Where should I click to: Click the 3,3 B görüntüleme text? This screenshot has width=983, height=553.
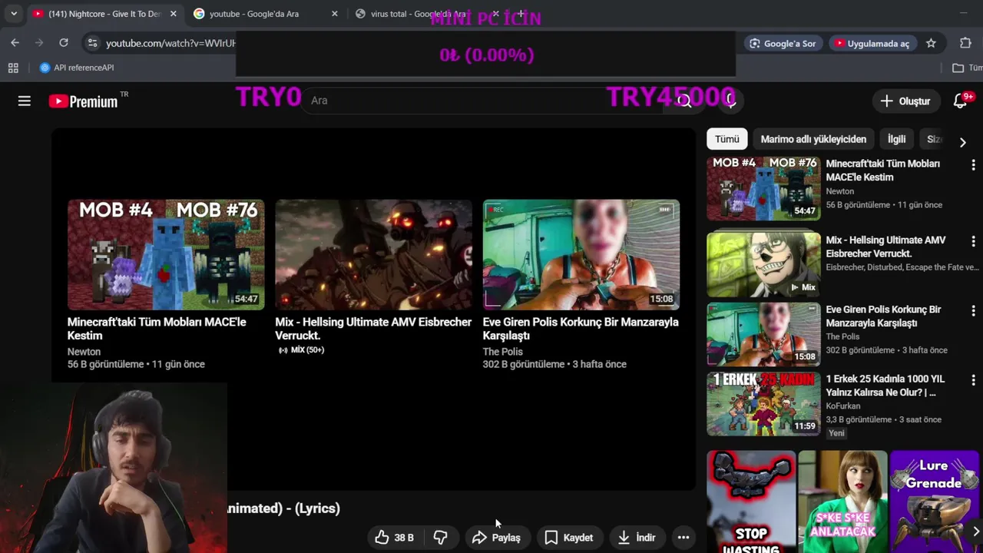[x=859, y=419]
